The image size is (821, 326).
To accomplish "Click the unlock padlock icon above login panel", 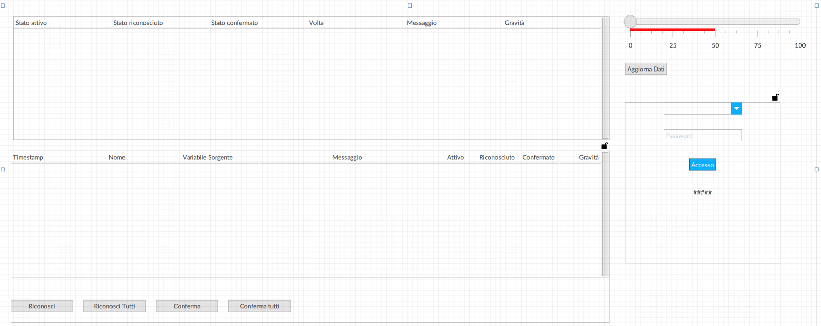I will pos(775,97).
